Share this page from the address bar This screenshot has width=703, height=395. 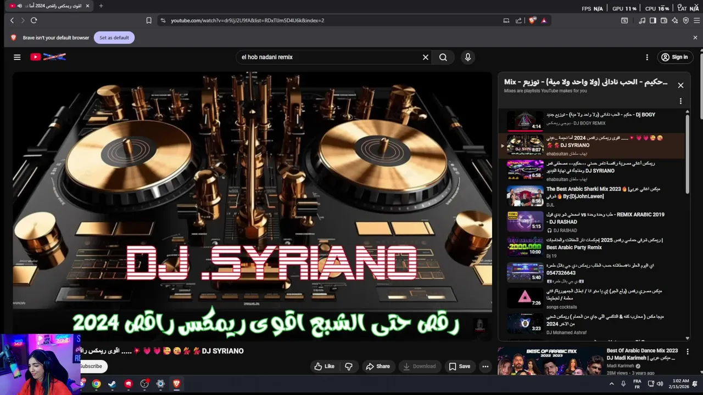click(518, 20)
